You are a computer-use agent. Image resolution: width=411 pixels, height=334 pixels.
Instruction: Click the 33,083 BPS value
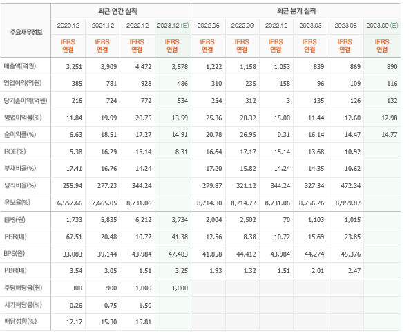(73, 254)
